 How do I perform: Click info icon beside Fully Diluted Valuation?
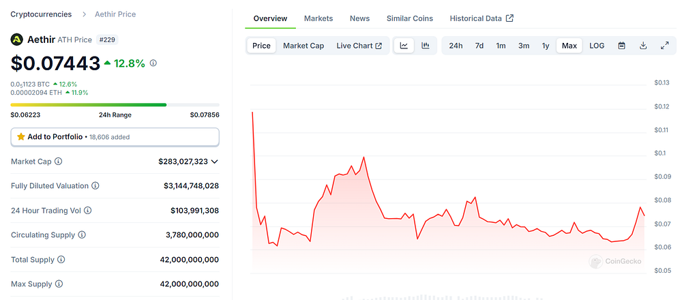95,185
